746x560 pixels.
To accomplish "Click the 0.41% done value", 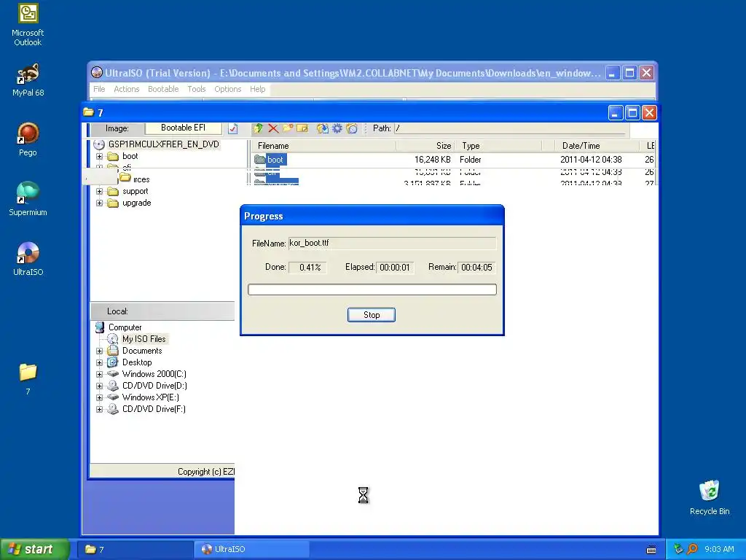I will pos(310,268).
